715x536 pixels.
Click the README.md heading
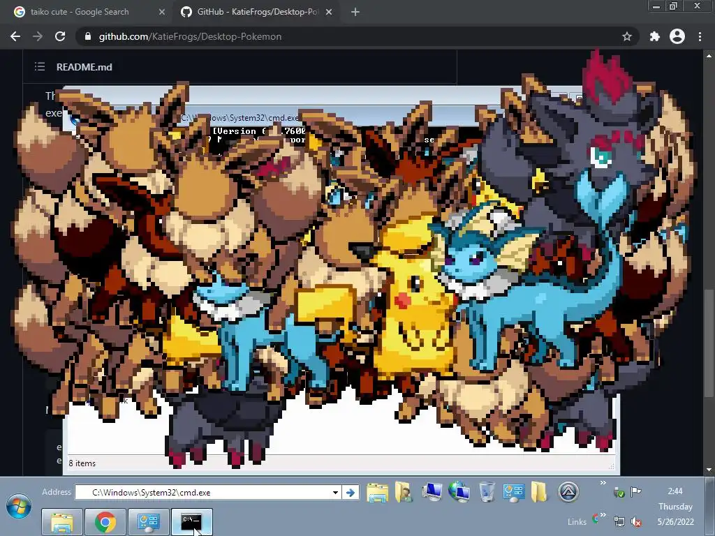coord(84,67)
